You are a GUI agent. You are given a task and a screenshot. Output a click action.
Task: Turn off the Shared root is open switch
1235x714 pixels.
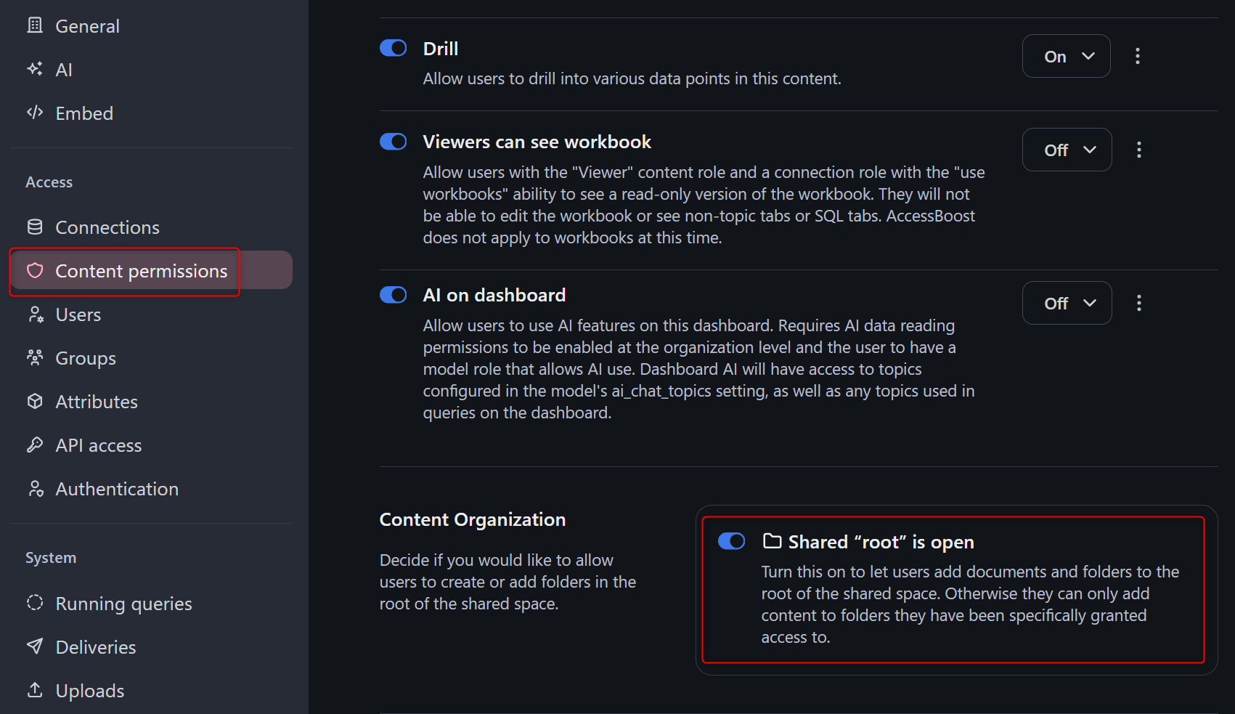point(731,541)
